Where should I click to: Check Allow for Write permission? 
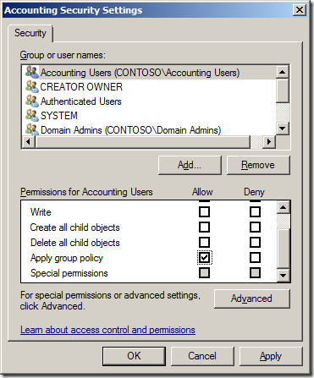(204, 211)
